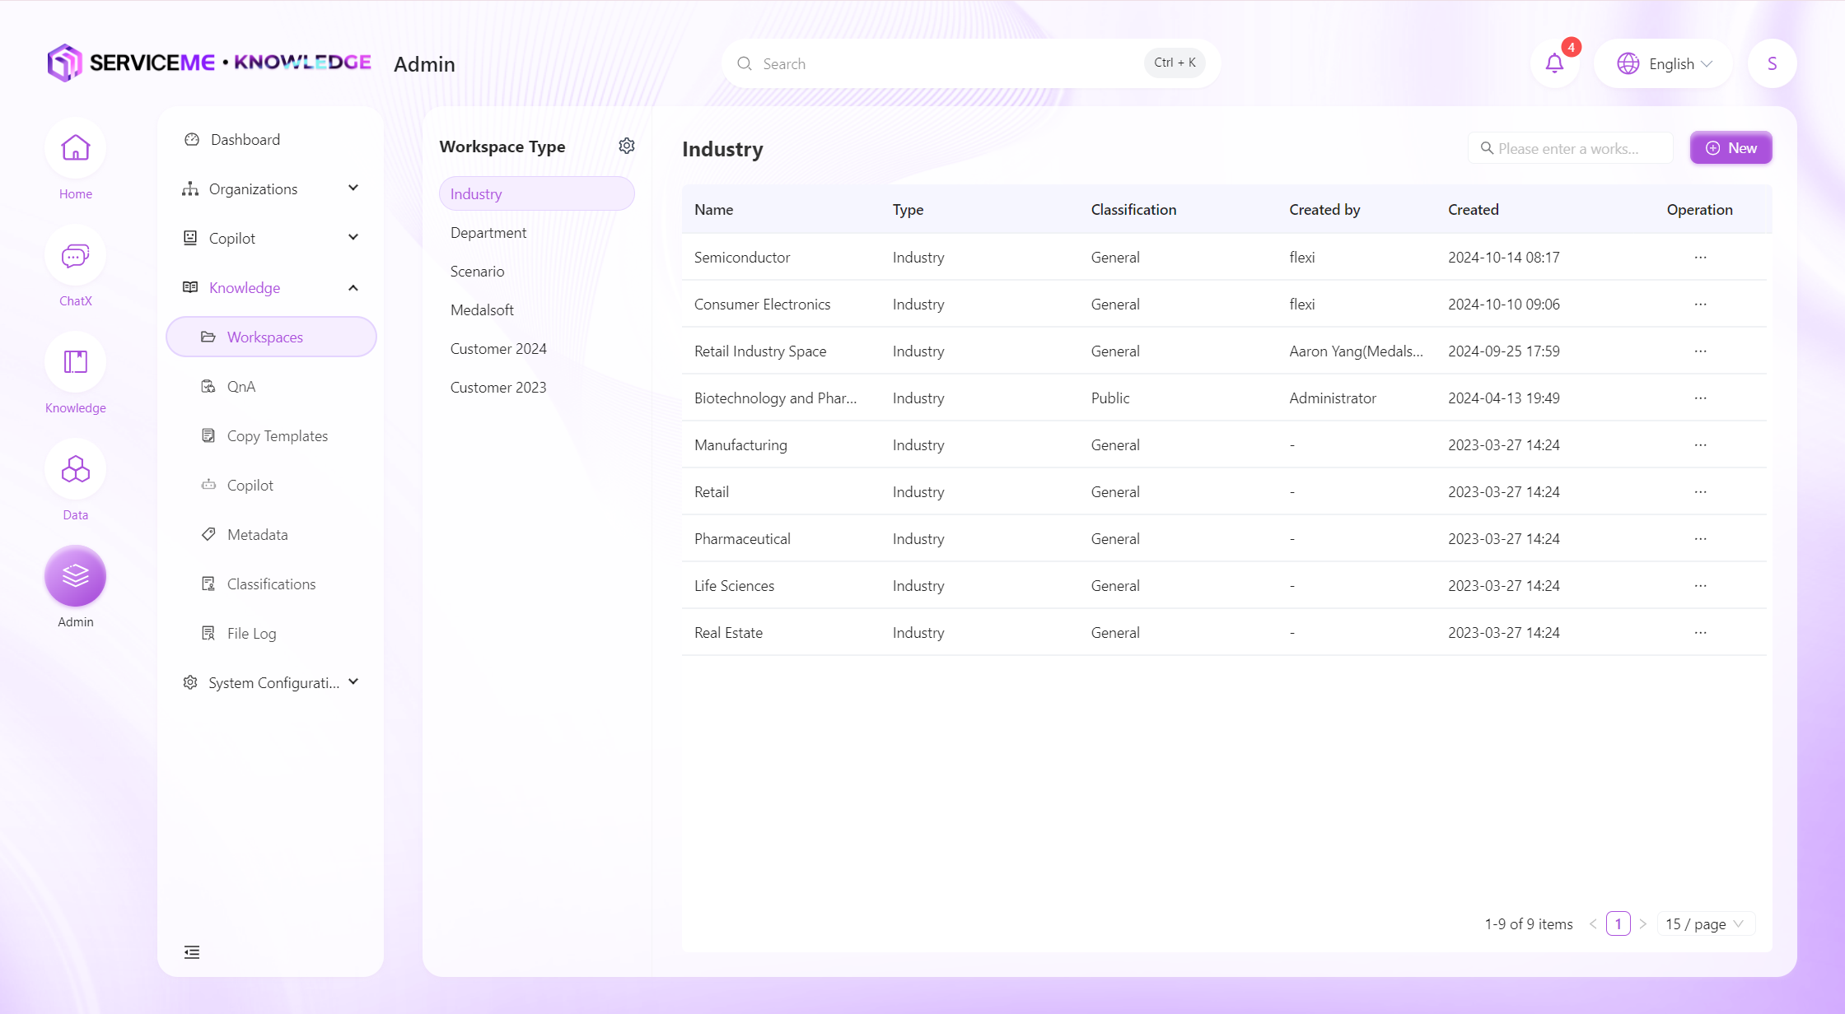This screenshot has width=1845, height=1014.
Task: Click the Aaron Yang creator cell
Action: pyautogui.click(x=1356, y=351)
